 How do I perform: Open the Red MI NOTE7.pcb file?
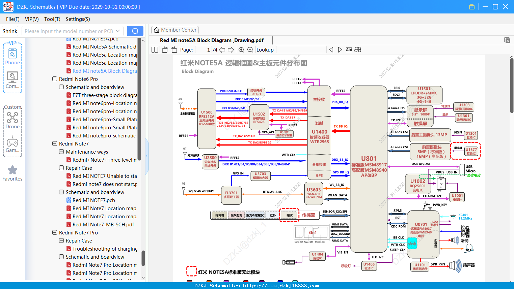coord(93,200)
